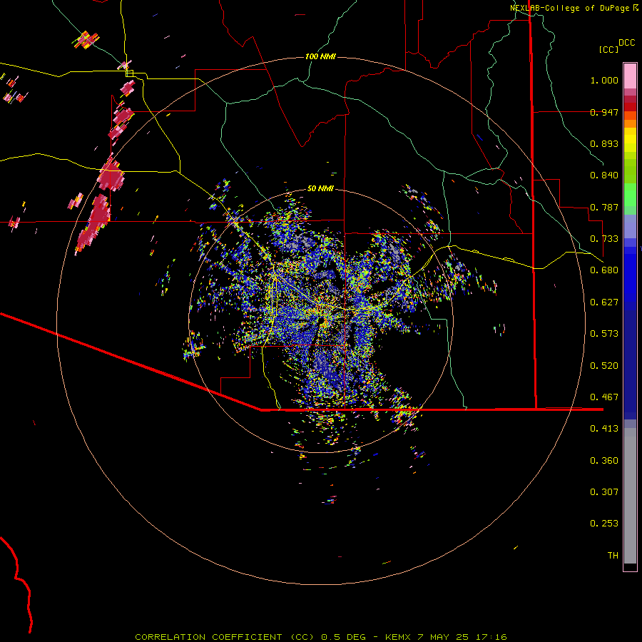The image size is (642, 642).
Task: Click the Correlation Coefficient KEMX caption text
Action: tap(321, 637)
